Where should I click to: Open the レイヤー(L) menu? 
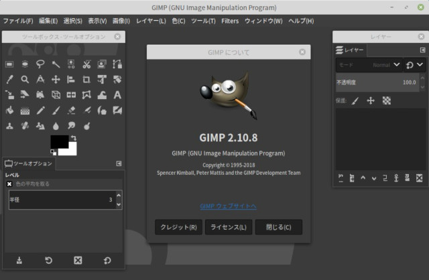pyautogui.click(x=151, y=21)
